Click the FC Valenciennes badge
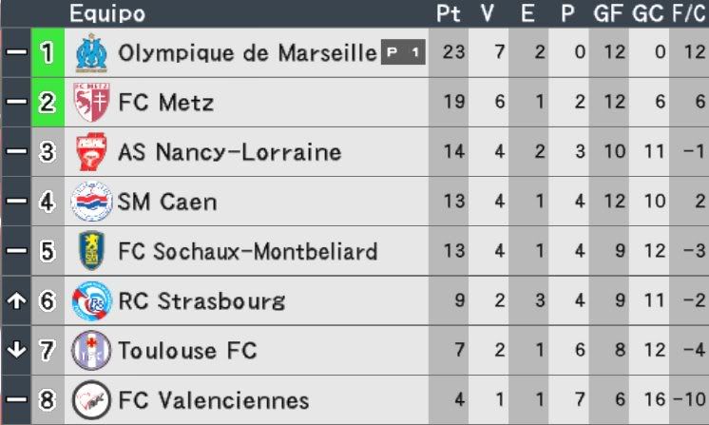709x425 pixels. (x=91, y=400)
